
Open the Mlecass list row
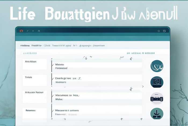click(x=97, y=66)
